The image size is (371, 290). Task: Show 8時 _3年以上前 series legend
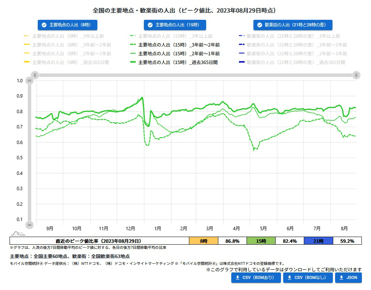click(x=64, y=36)
